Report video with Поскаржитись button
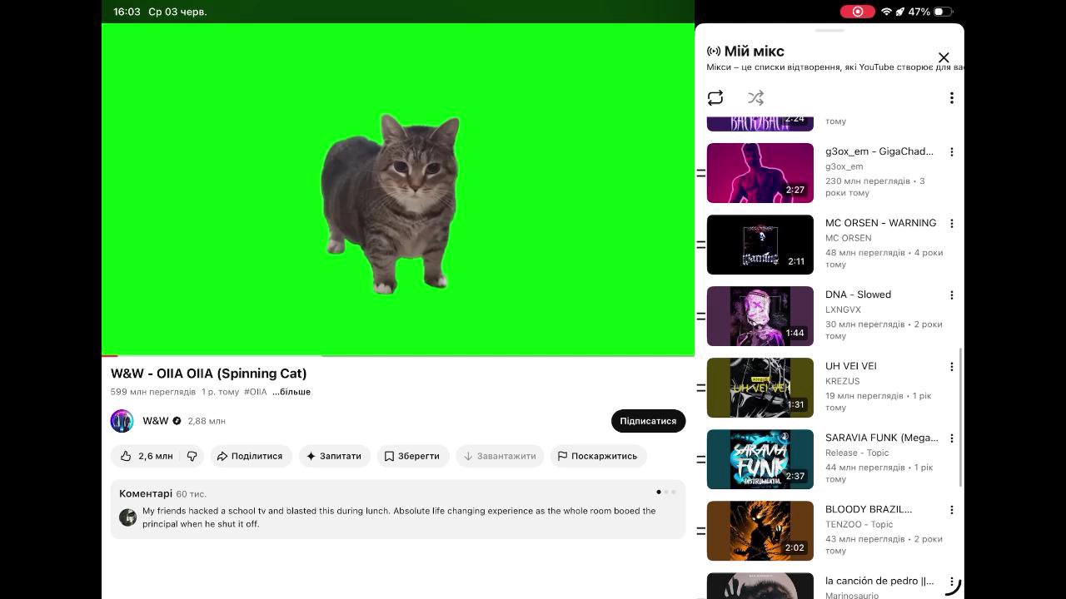Screen dimensions: 1066x599 597,456
